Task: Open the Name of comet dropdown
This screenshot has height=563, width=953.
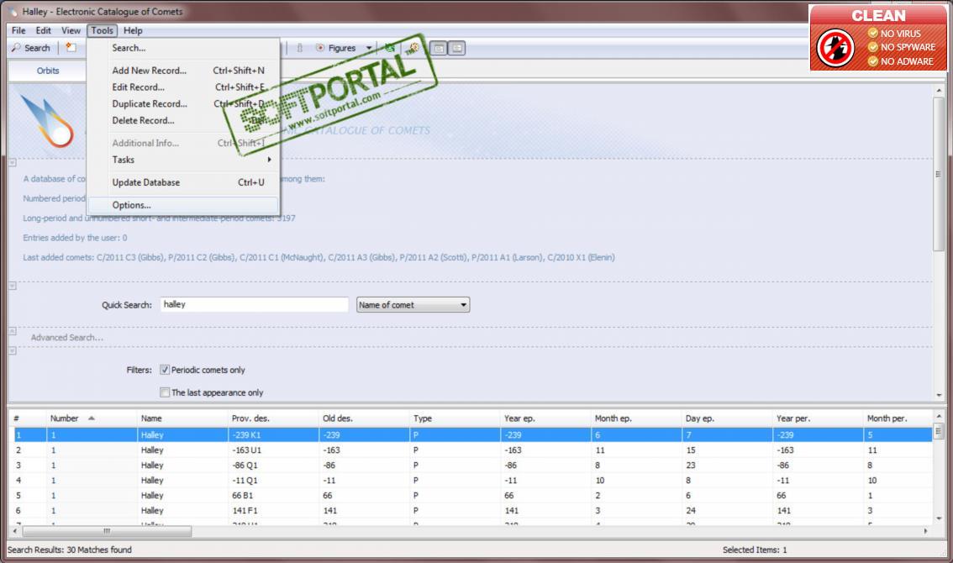Action: pyautogui.click(x=413, y=304)
